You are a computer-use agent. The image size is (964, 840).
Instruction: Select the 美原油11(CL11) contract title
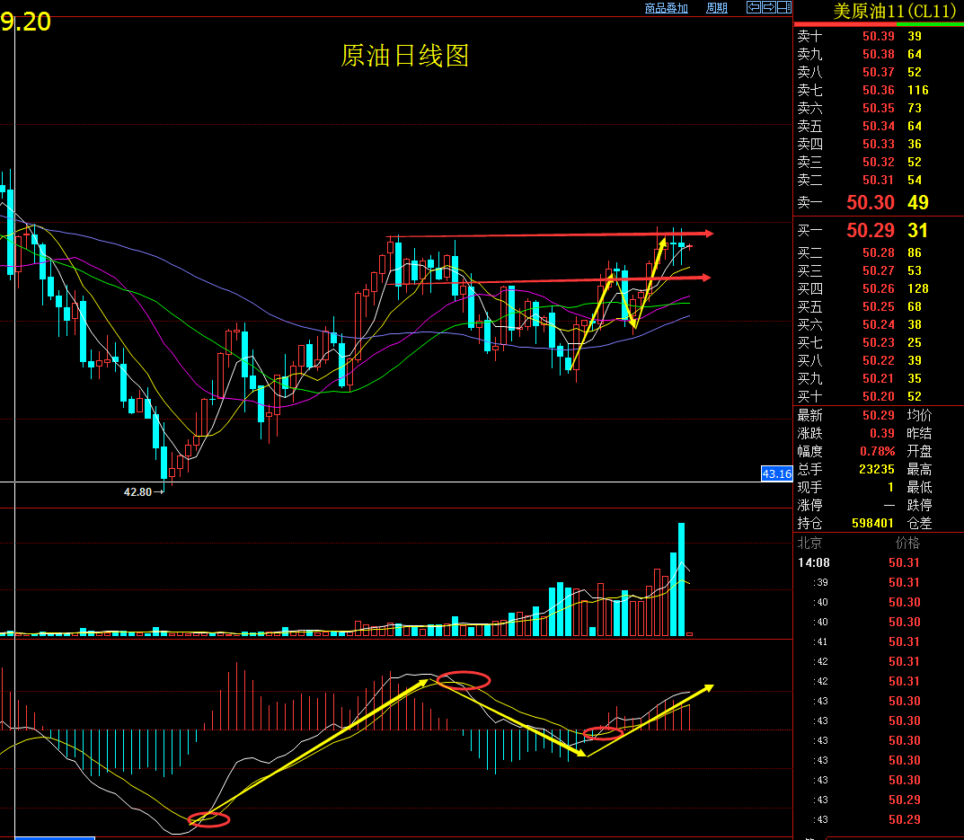click(x=895, y=11)
